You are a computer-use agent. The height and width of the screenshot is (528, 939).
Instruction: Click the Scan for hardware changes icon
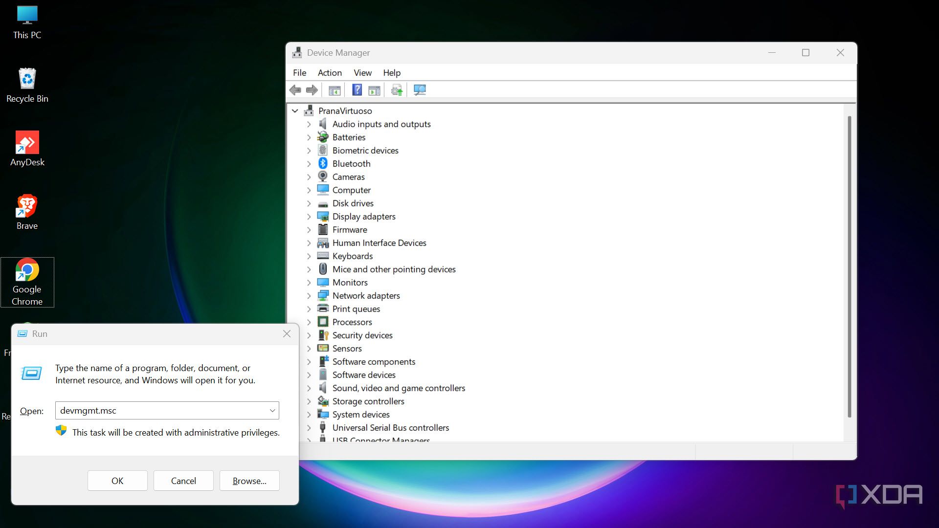pos(420,90)
